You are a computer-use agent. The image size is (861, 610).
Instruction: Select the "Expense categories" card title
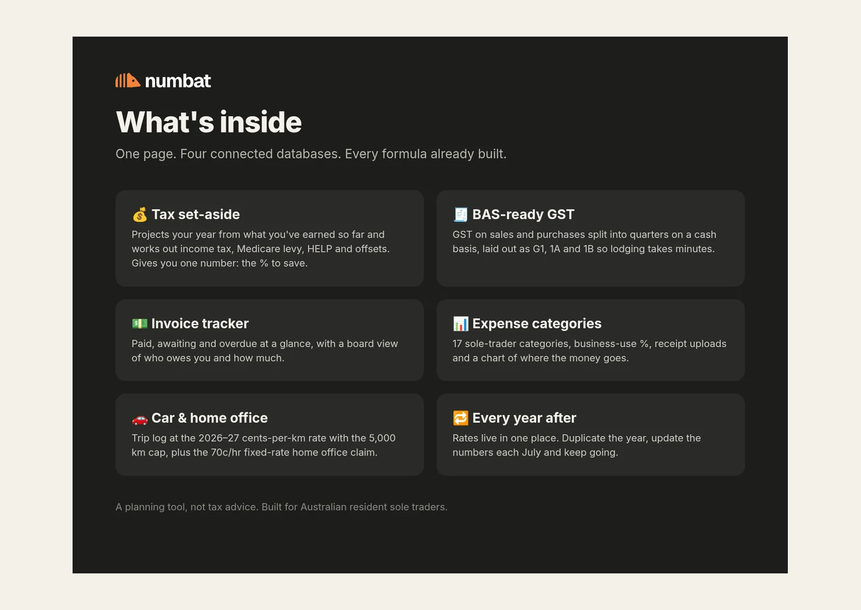click(x=537, y=324)
